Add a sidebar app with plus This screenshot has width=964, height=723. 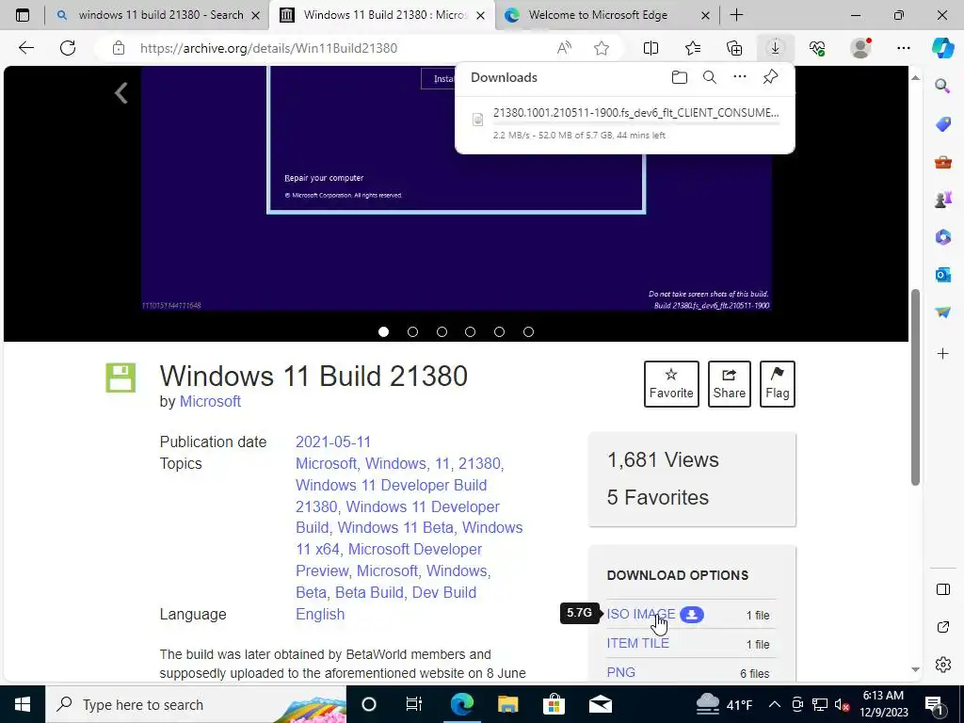(942, 354)
